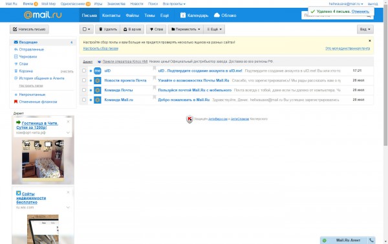
Task: Close the mail collection banner
Action: tap(370, 41)
